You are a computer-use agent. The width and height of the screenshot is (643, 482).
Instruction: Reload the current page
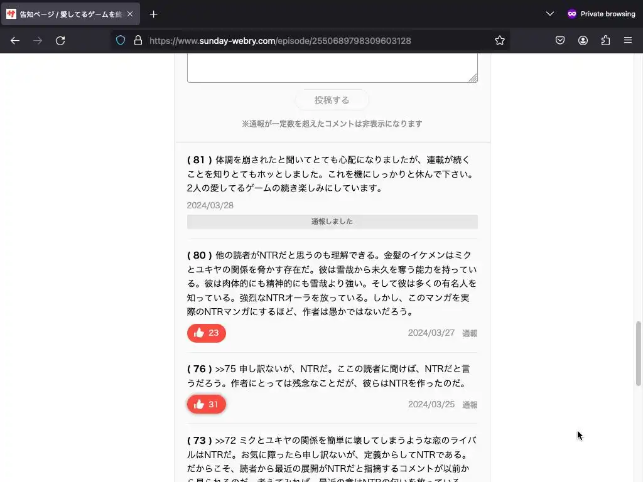(60, 41)
